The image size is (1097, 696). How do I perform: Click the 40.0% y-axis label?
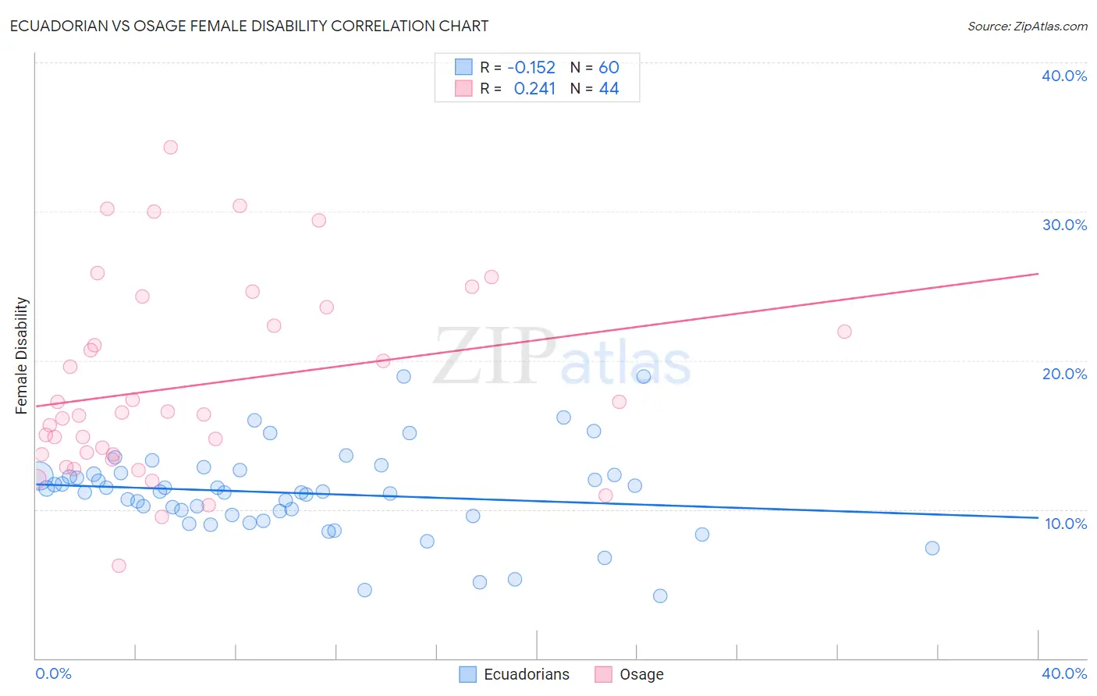click(1064, 76)
